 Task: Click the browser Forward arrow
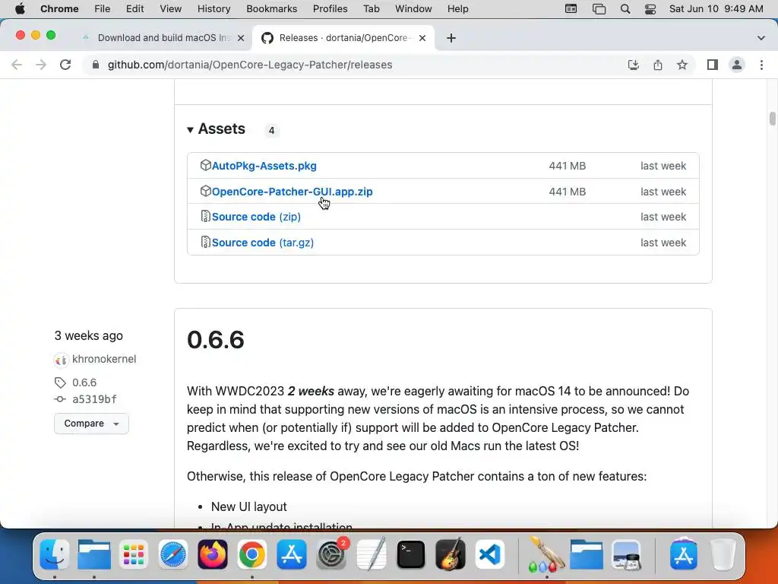(x=41, y=65)
